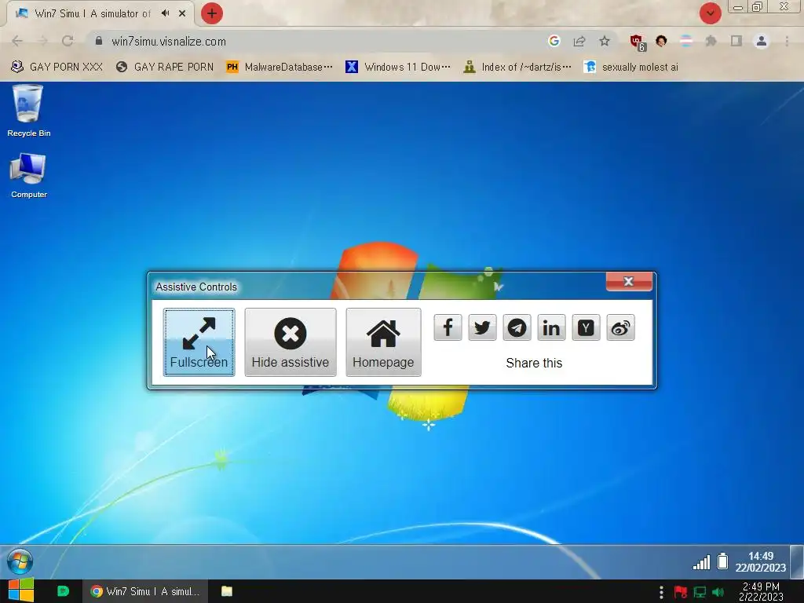Click the battery icon in simulator tray

pos(722,561)
